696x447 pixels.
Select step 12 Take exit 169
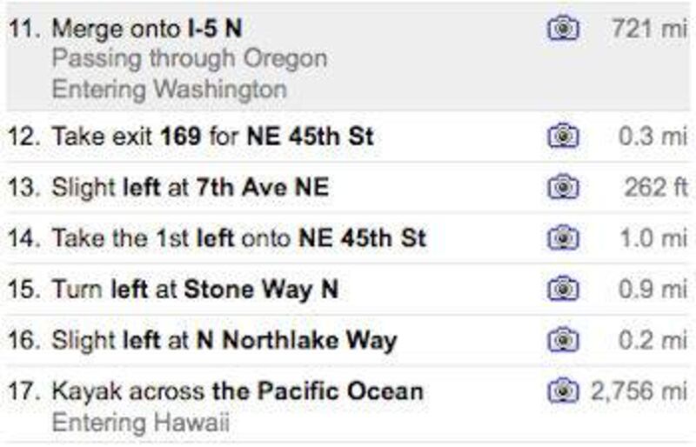click(212, 137)
